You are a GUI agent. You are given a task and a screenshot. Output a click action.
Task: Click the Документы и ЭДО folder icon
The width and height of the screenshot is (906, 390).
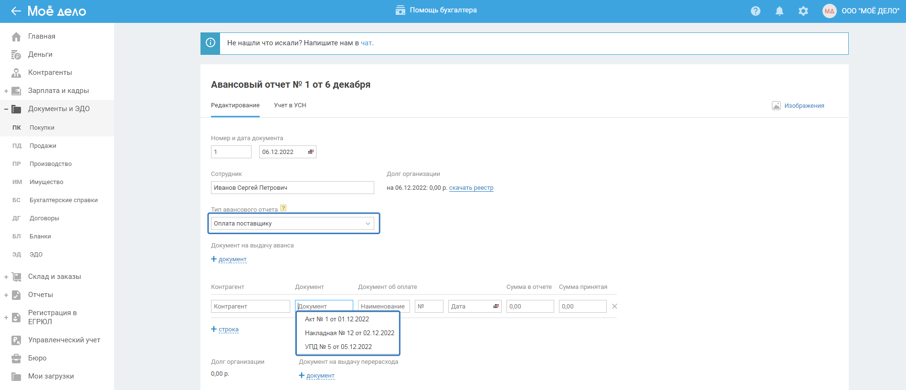tap(16, 109)
